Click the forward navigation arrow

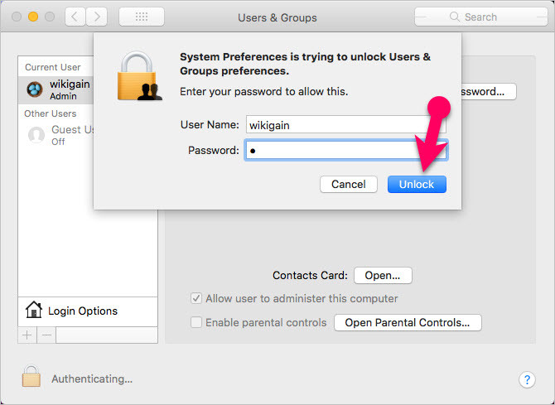(96, 17)
